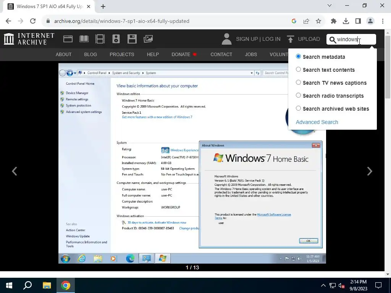391x293 pixels.
Task: Click the address bar URL
Action: (122, 21)
